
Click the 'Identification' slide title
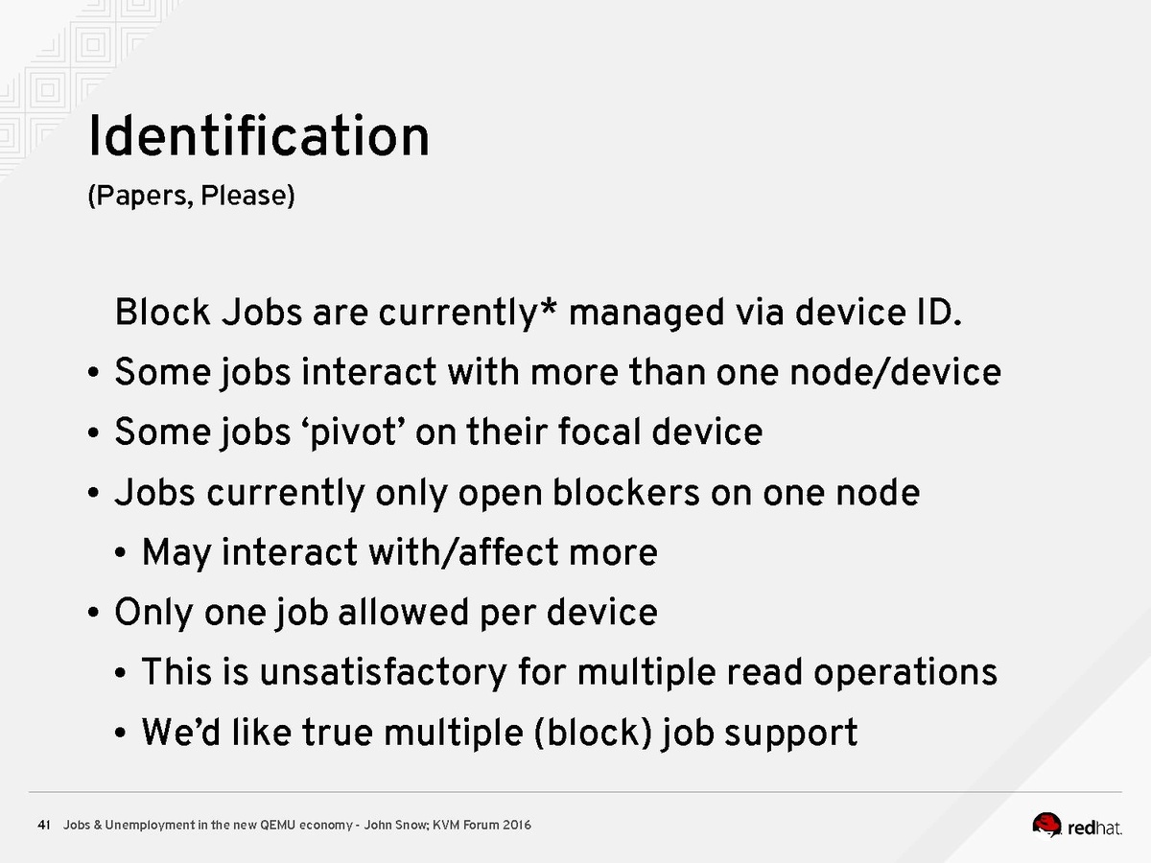coord(259,136)
